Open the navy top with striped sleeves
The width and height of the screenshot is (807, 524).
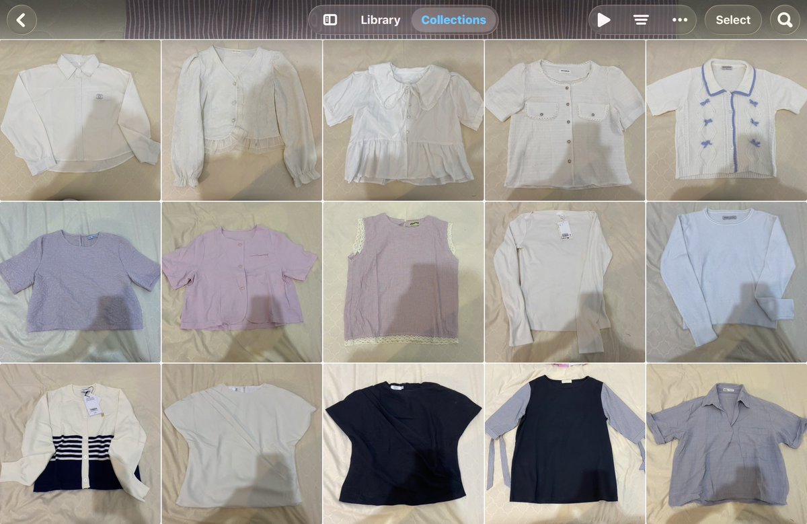(x=564, y=444)
